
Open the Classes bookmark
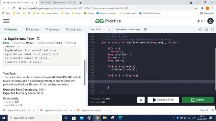pyautogui.click(x=89, y=13)
